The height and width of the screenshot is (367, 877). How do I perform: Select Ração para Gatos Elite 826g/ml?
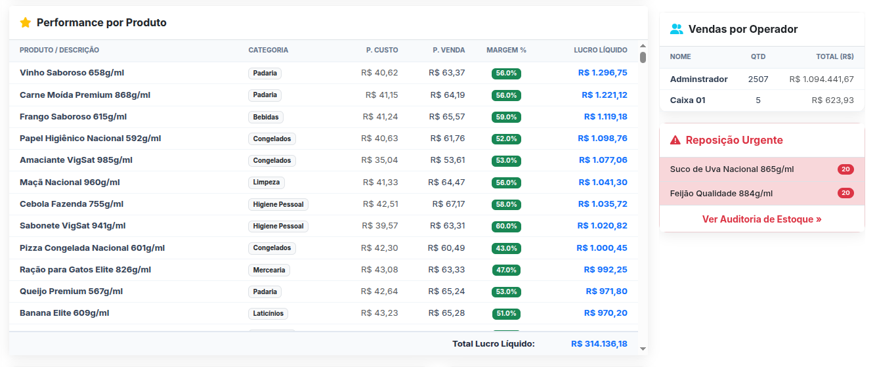[85, 269]
